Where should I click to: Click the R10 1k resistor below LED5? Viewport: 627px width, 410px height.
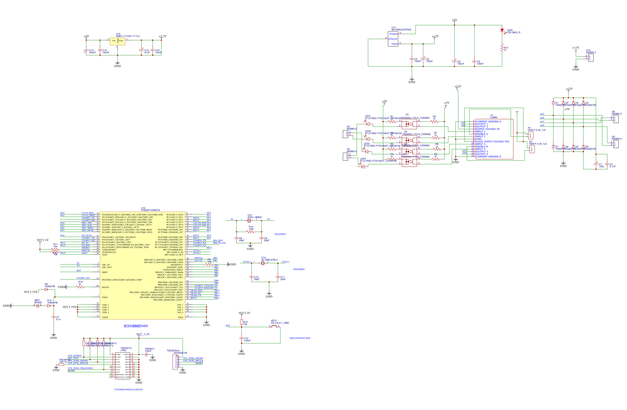click(x=502, y=48)
